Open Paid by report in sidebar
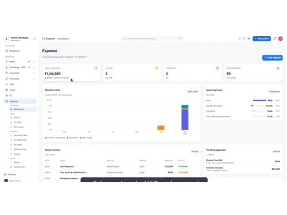This screenshot has width=287, height=215. pos(17,154)
